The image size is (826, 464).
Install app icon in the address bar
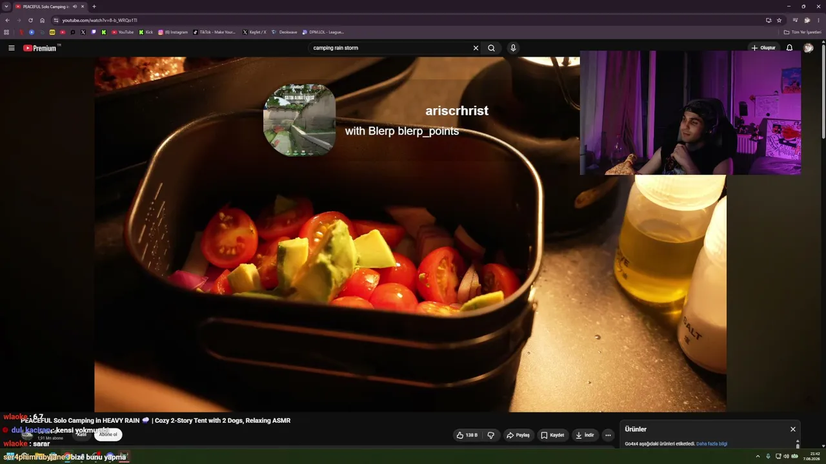tap(769, 20)
